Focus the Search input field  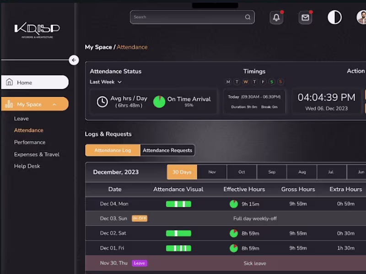point(192,17)
